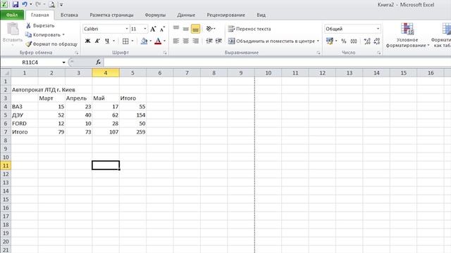Click the Increase Decimal icon
The width and height of the screenshot is (451, 253).
point(367,41)
